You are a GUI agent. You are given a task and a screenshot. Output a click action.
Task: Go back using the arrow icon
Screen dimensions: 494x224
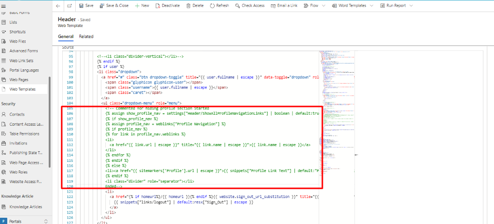click(58, 6)
